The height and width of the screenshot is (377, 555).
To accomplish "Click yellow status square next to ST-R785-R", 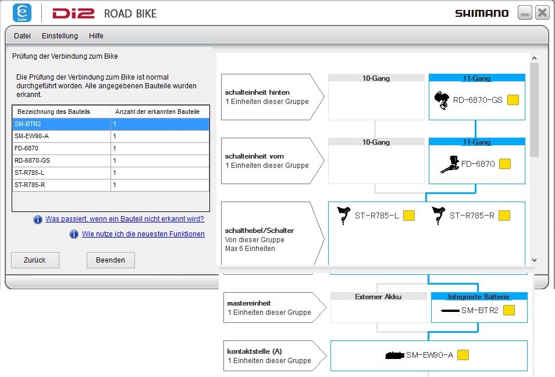I will (x=504, y=216).
